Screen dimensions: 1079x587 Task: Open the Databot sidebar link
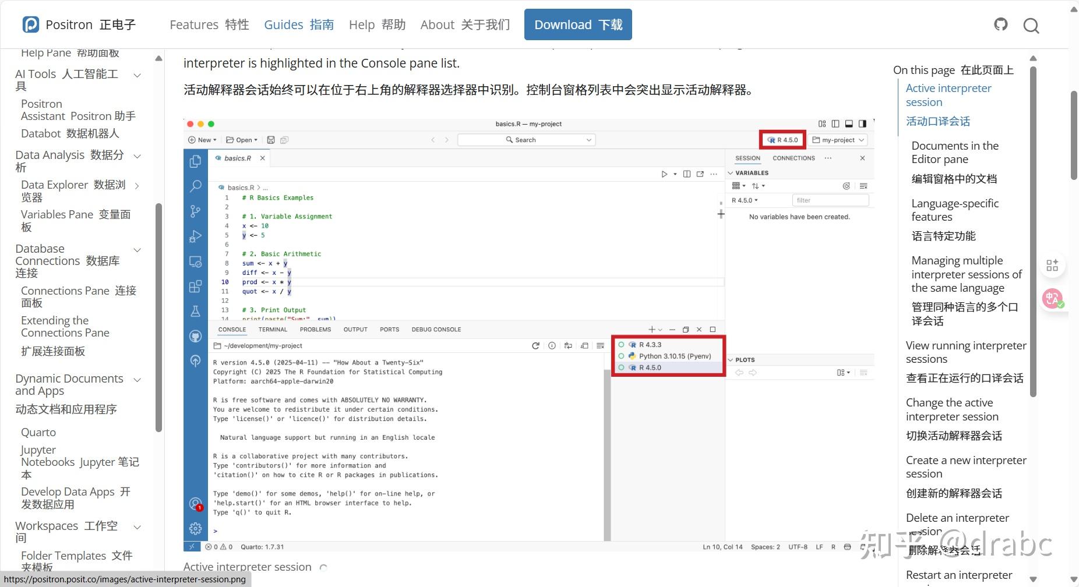(70, 133)
